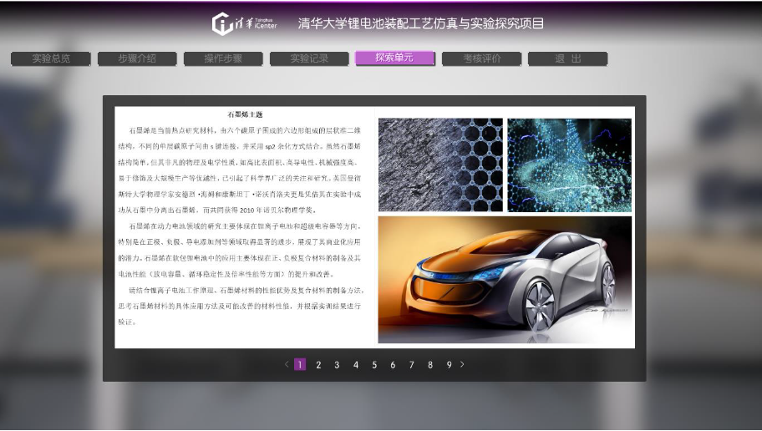
Task: Go to page 9
Action: (449, 365)
